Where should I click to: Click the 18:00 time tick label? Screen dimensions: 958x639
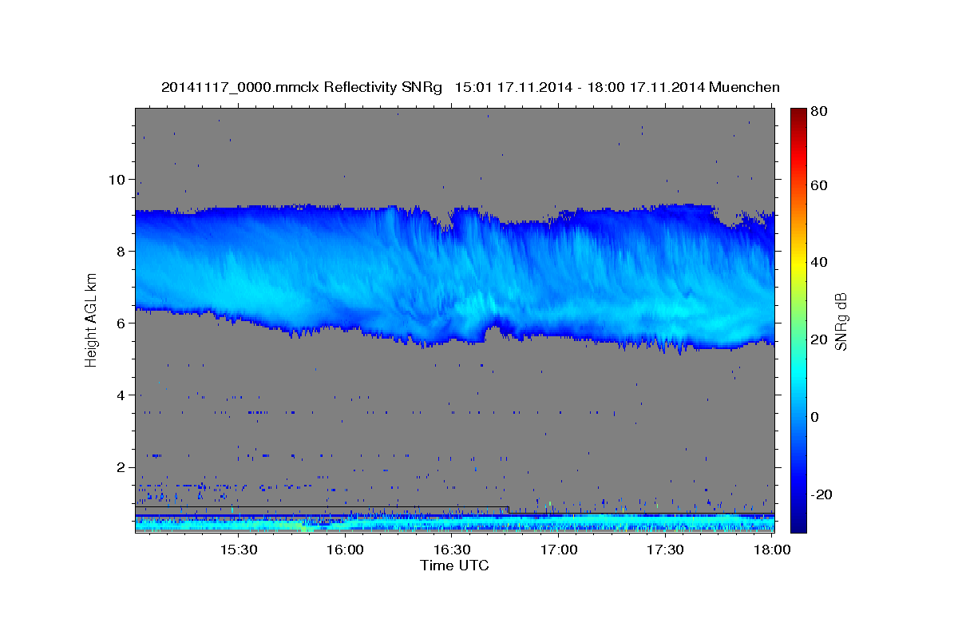pos(772,550)
